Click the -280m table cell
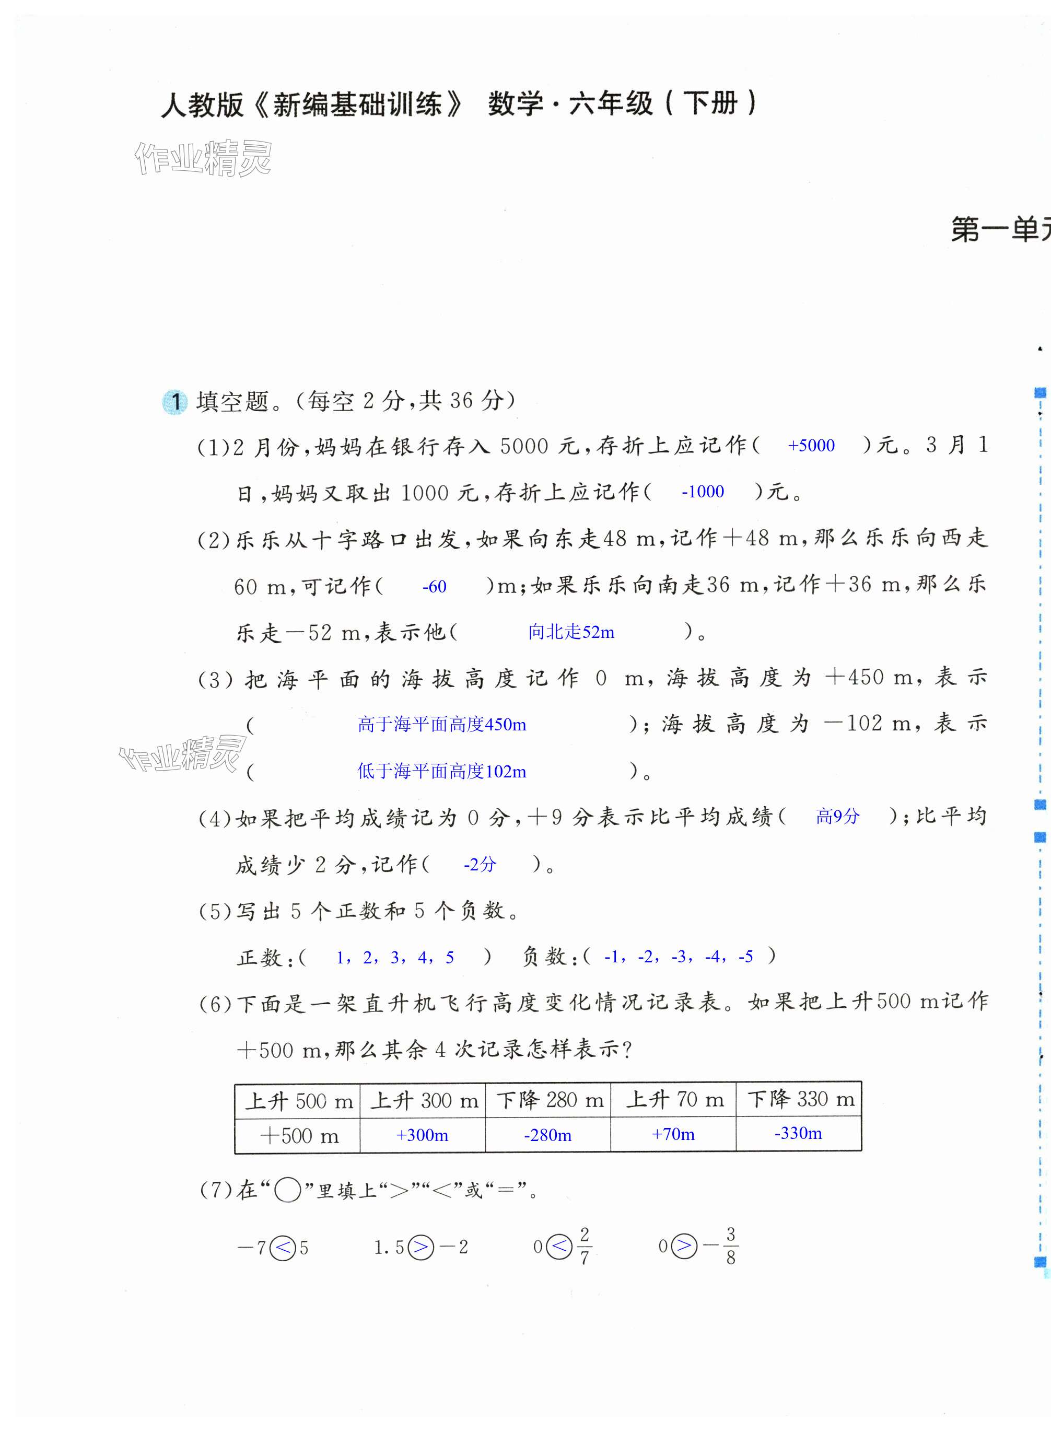The height and width of the screenshot is (1431, 1051). point(548,1135)
